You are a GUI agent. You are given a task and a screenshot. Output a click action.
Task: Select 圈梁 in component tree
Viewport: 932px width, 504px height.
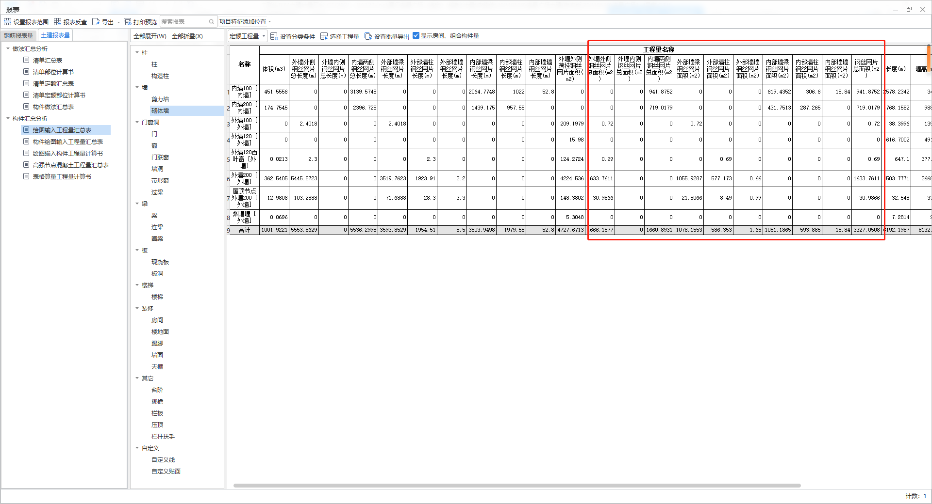coord(157,238)
